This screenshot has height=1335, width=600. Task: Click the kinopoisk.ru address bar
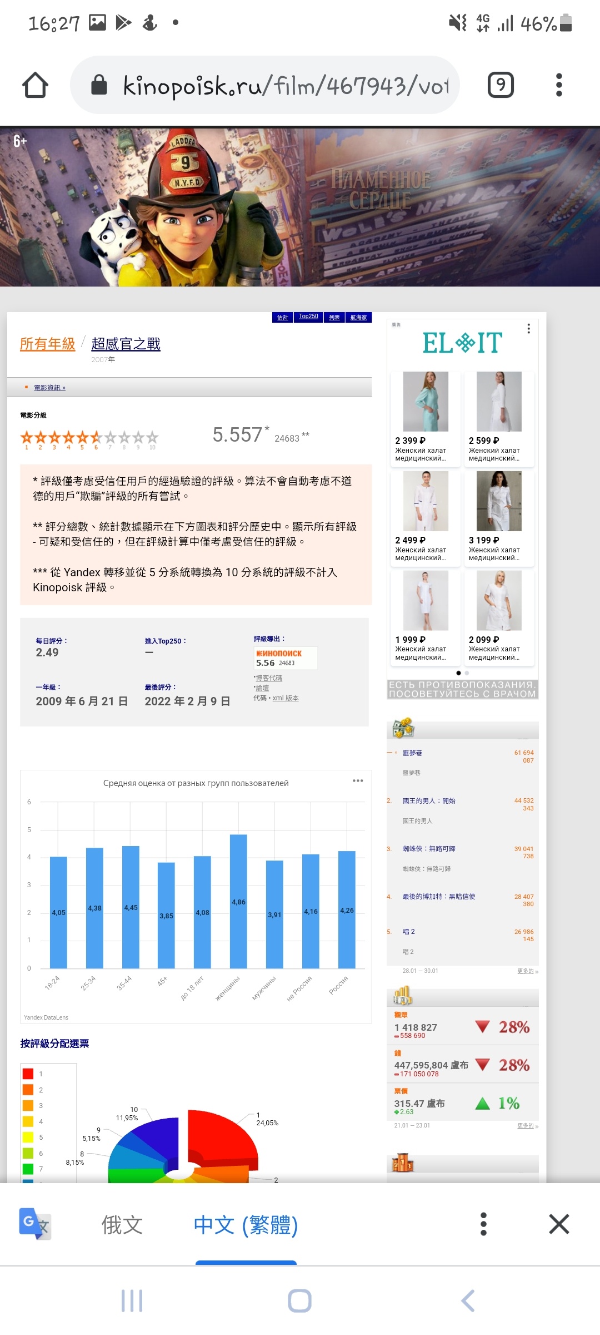264,85
